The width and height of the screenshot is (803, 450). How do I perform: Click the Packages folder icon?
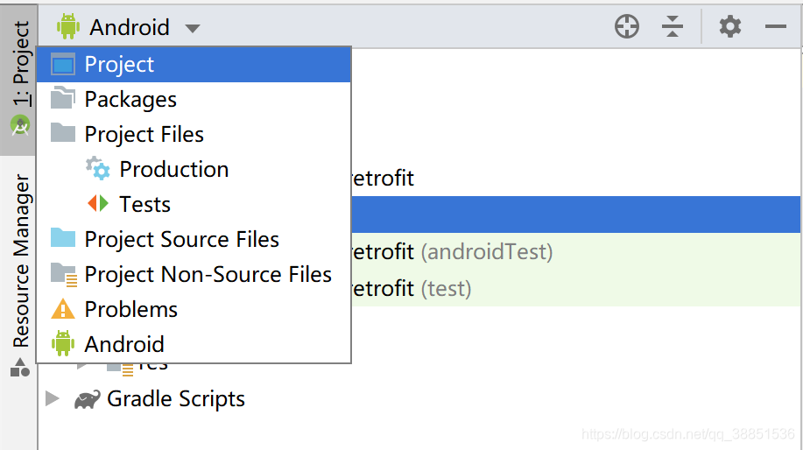[63, 98]
